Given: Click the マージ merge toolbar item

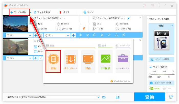Looking at the screenshot, I should pyautogui.click(x=88, y=12).
